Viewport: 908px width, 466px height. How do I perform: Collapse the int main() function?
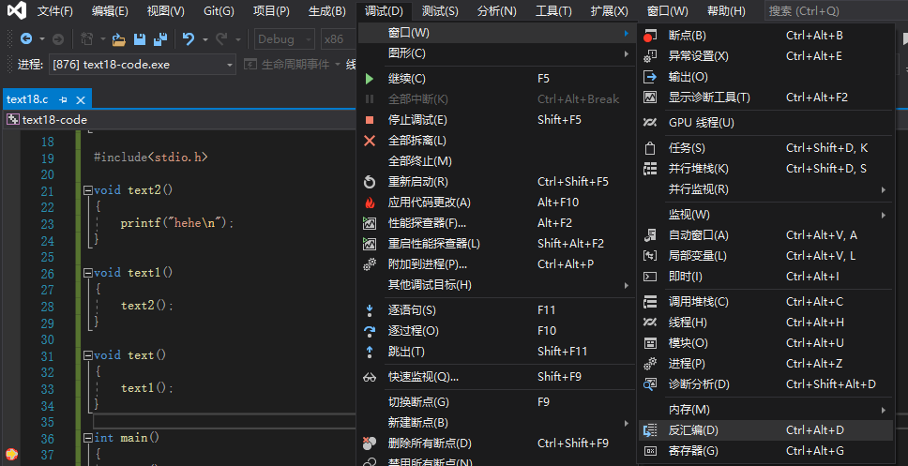click(x=88, y=438)
